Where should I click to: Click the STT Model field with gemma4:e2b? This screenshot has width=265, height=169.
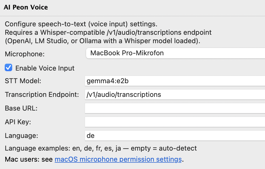pyautogui.click(x=175, y=81)
